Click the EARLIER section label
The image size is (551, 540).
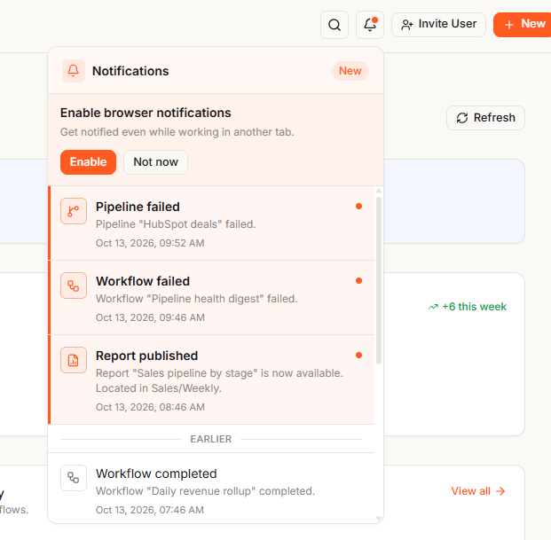[211, 439]
